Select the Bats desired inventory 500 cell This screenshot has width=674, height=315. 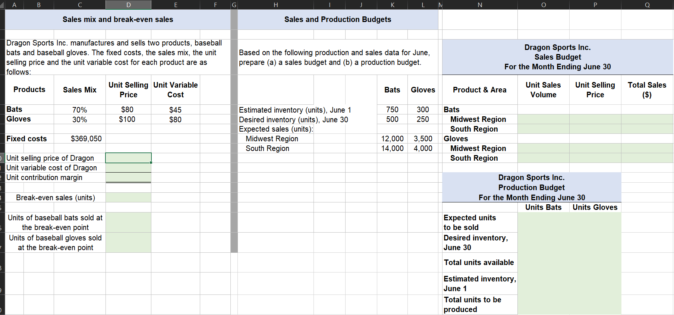(x=392, y=119)
